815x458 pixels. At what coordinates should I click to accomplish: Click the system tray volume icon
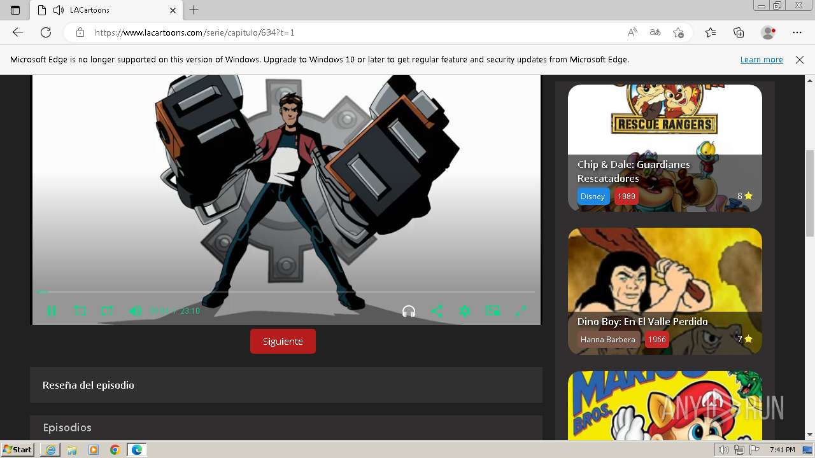coord(724,450)
